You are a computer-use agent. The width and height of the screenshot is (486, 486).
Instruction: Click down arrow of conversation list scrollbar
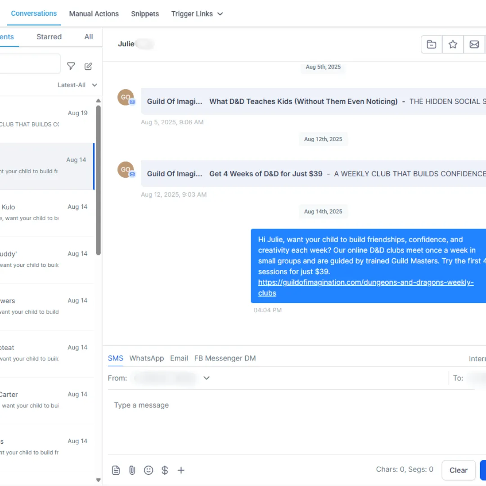pos(98,480)
